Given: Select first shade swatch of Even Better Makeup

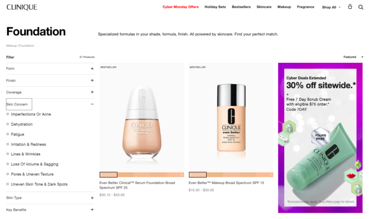Looking at the screenshot, I should coord(198,175).
